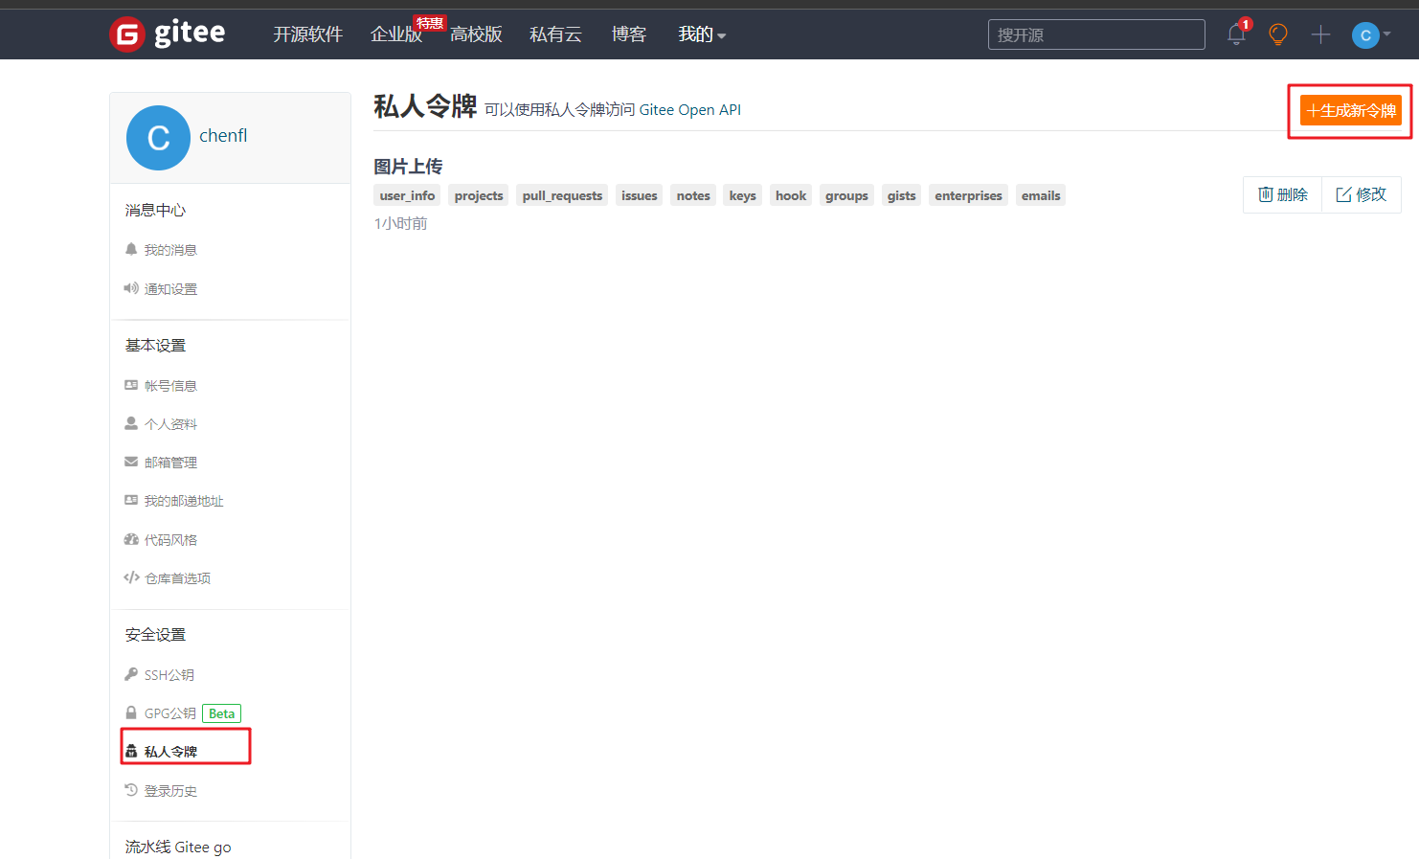Image resolution: width=1419 pixels, height=859 pixels.
Task: Click the Gitee logo icon
Action: [x=126, y=34]
